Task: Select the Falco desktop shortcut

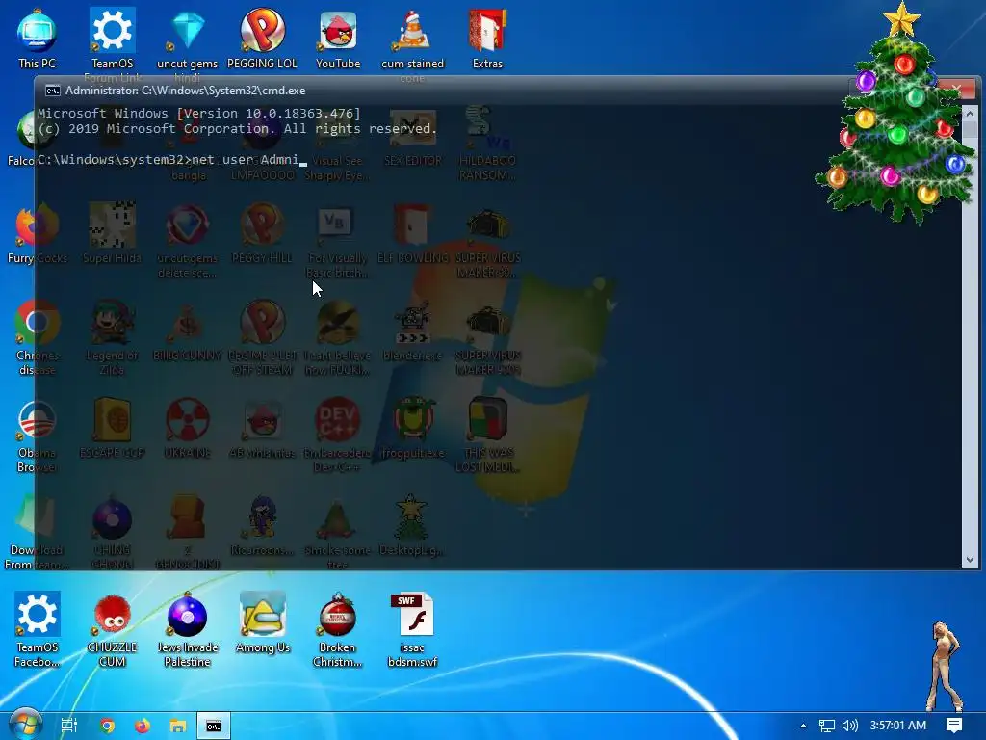Action: point(20,139)
